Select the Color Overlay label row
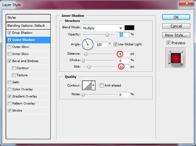 pyautogui.click(x=23, y=89)
